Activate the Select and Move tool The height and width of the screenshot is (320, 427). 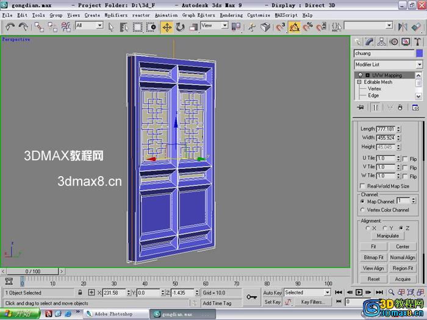(x=167, y=27)
